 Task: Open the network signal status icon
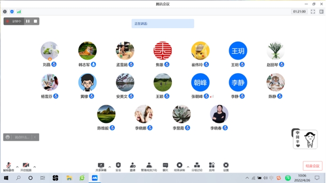pos(19,12)
